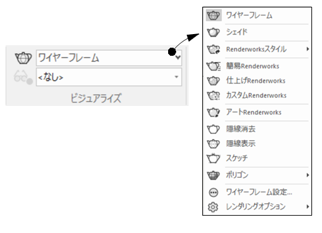Click the スケッチ teapot icon
Screen dimensions: 322x233
[x=213, y=158]
